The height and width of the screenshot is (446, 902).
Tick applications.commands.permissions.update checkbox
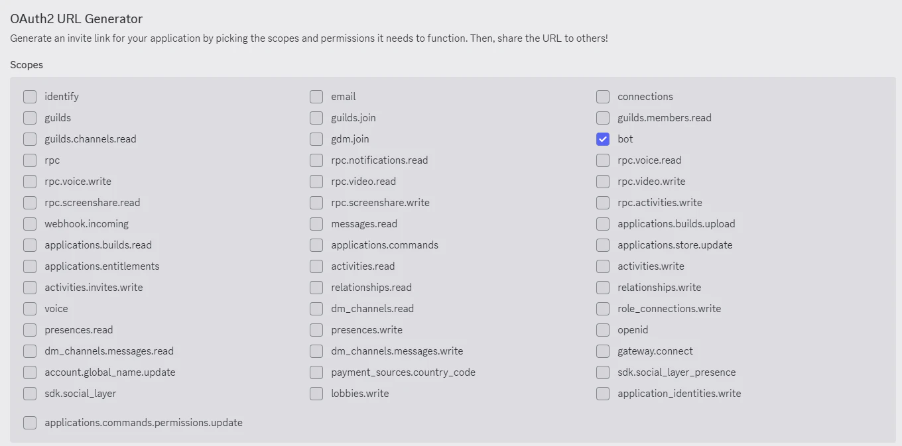tap(30, 423)
